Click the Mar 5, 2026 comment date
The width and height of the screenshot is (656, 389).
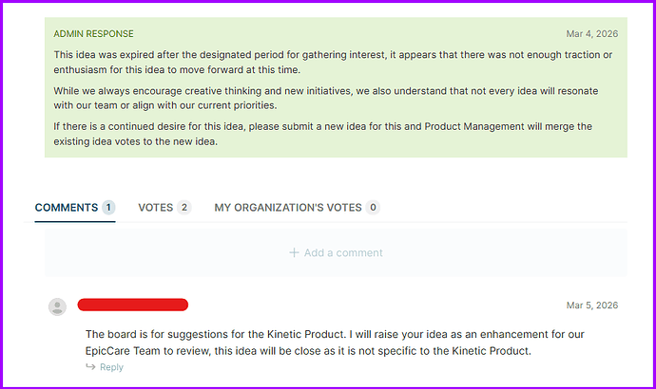(x=591, y=306)
